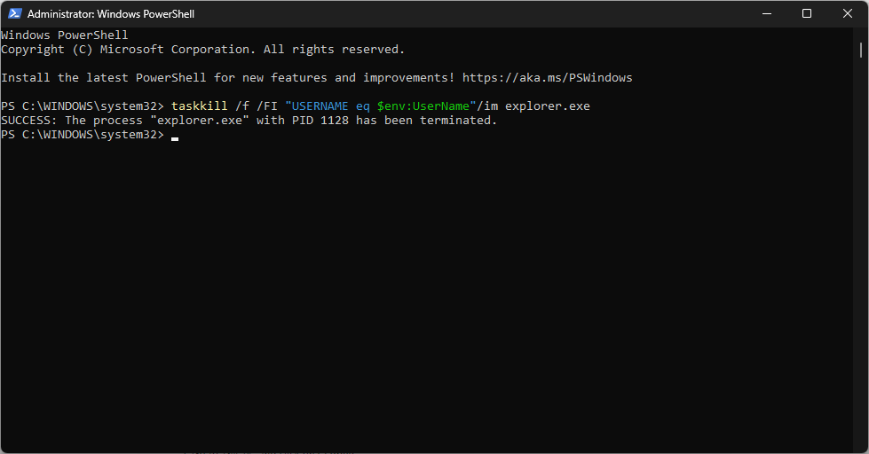
Task: Click the word "taskkill" in the command
Action: point(199,106)
